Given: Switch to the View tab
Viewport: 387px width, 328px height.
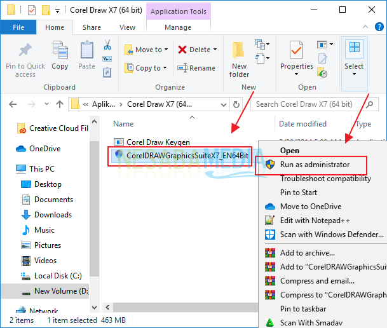Looking at the screenshot, I should point(127,27).
